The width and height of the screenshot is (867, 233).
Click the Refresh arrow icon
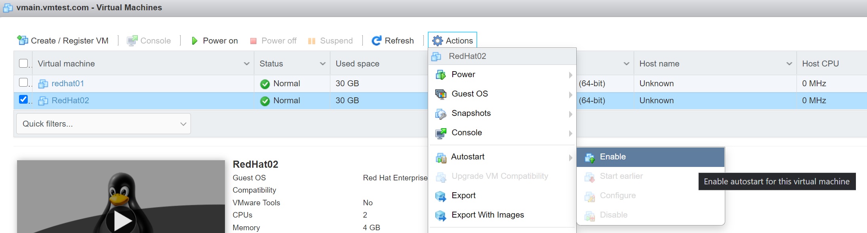[x=376, y=40]
